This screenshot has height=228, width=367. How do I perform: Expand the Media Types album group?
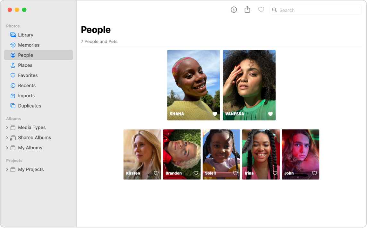coord(7,127)
